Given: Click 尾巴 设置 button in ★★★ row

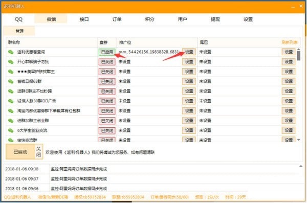Looking at the screenshot, I should pos(289,72).
